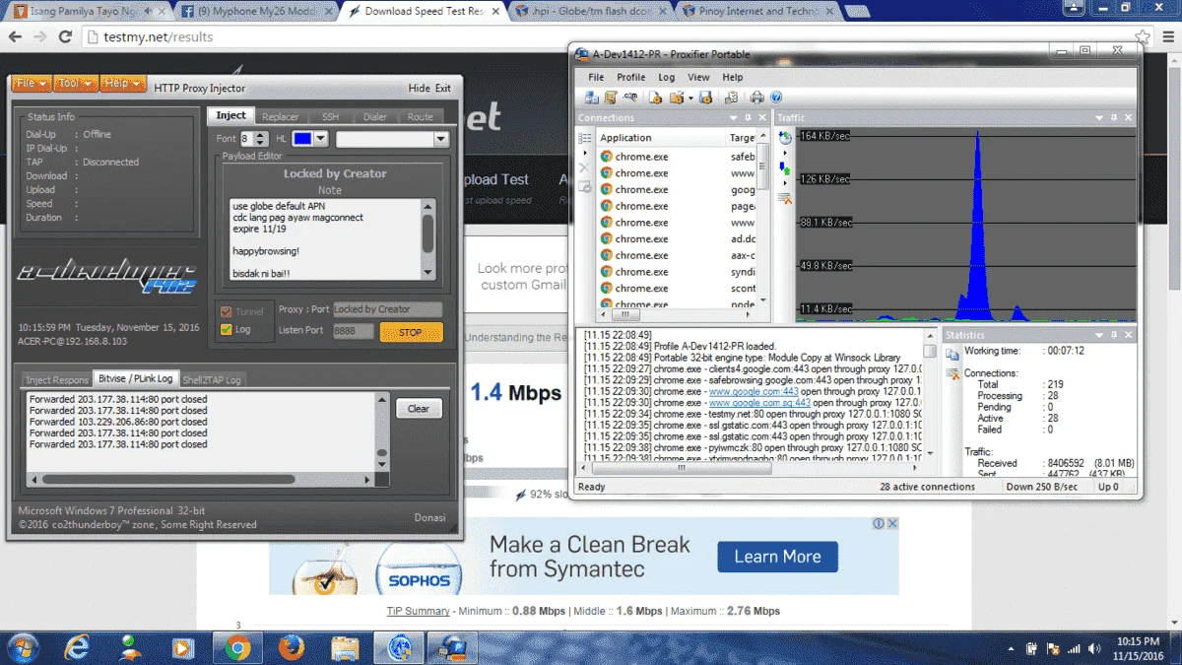Image resolution: width=1182 pixels, height=665 pixels.
Task: Toggle the Log checkbox in HTTP Proxy Injector
Action: coord(227,330)
